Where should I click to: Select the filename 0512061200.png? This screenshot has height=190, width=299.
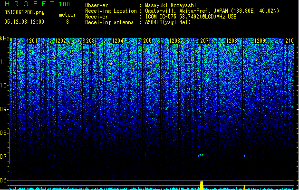coord(24,12)
